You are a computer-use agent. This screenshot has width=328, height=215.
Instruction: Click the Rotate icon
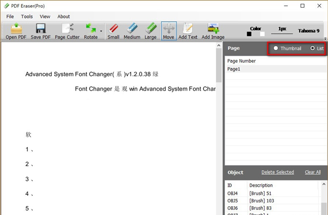[x=91, y=28]
